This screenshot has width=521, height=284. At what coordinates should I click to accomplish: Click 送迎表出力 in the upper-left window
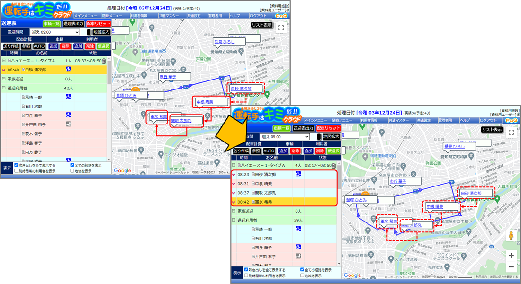73,24
